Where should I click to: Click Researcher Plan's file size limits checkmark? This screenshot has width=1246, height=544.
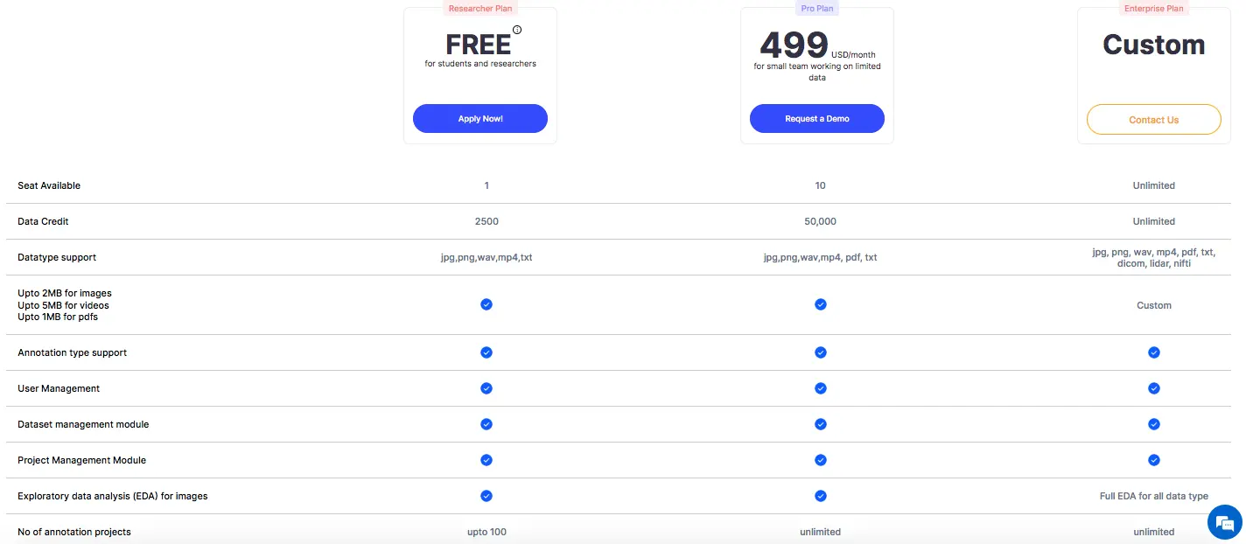click(486, 304)
